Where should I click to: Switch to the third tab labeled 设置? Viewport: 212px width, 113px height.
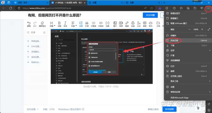(x=106, y=3)
